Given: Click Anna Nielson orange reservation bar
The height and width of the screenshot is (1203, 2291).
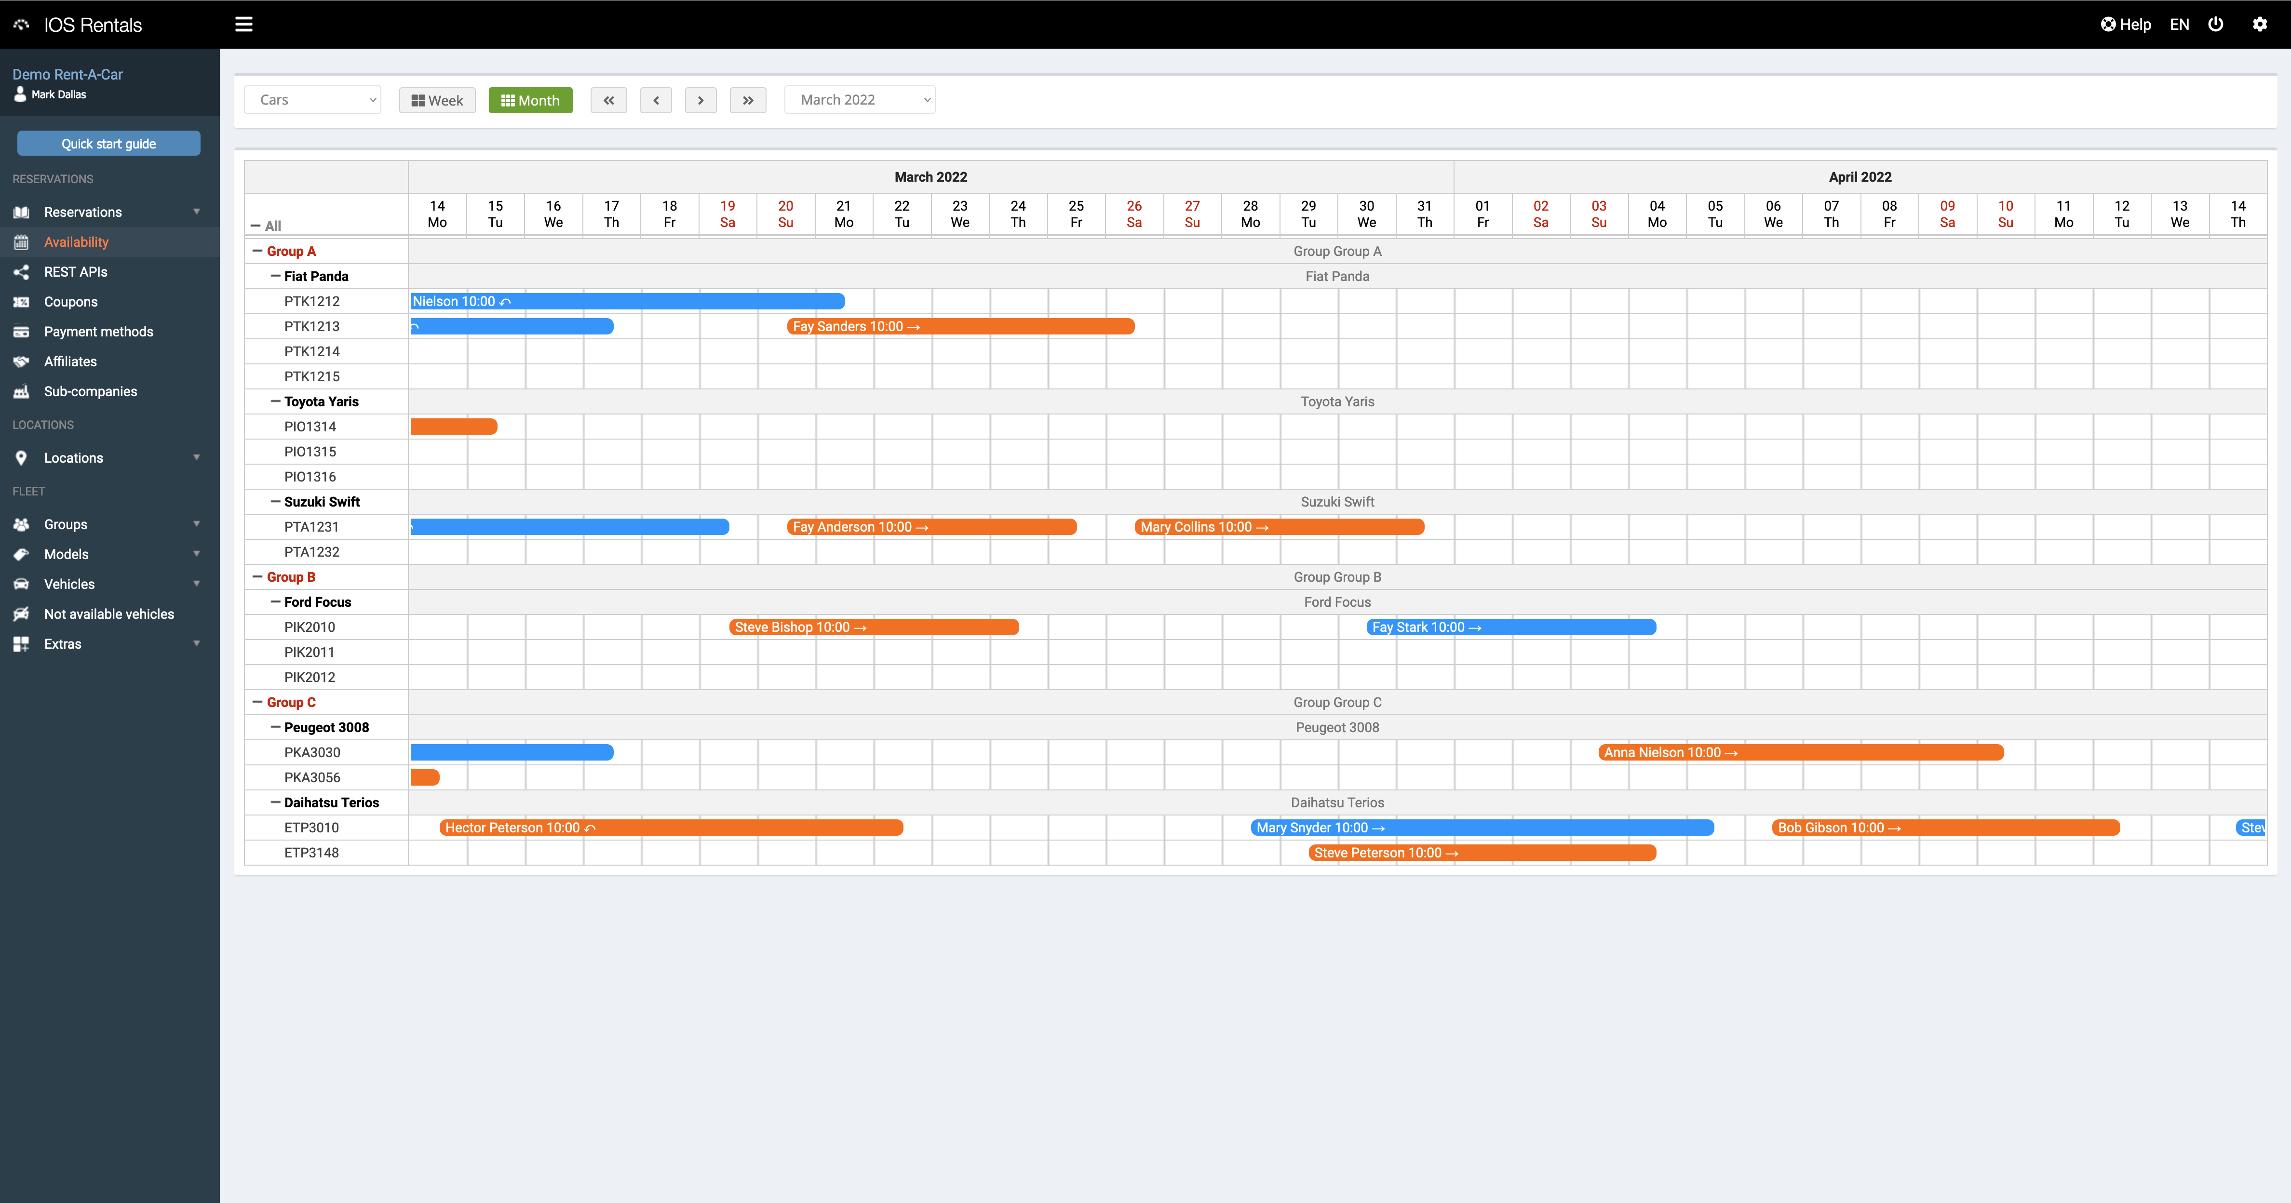Looking at the screenshot, I should tap(1800, 753).
